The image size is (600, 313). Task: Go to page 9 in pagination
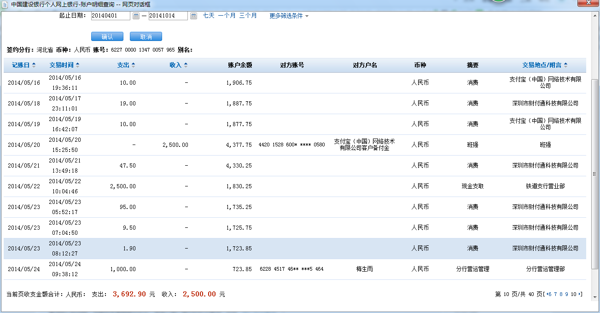point(567,294)
